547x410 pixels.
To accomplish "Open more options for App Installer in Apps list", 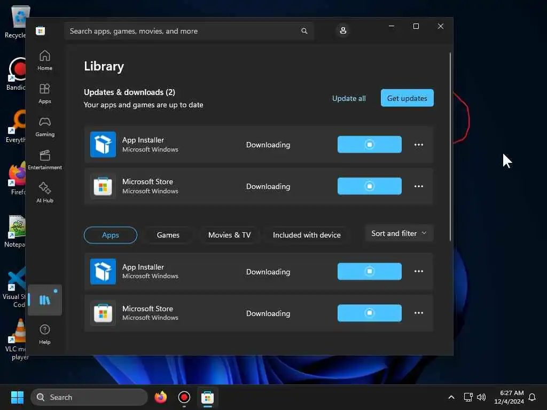I will pyautogui.click(x=419, y=271).
